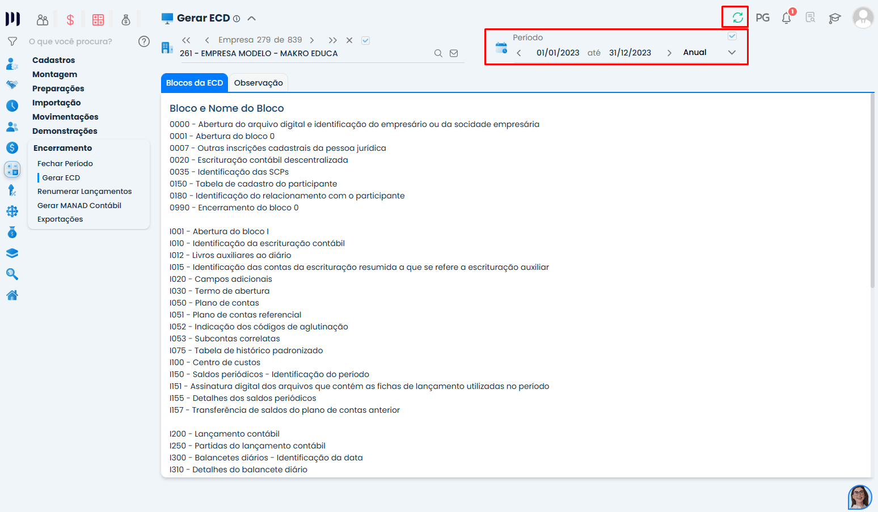Open Fechar Período menu item
Image resolution: width=878 pixels, height=512 pixels.
(65, 163)
